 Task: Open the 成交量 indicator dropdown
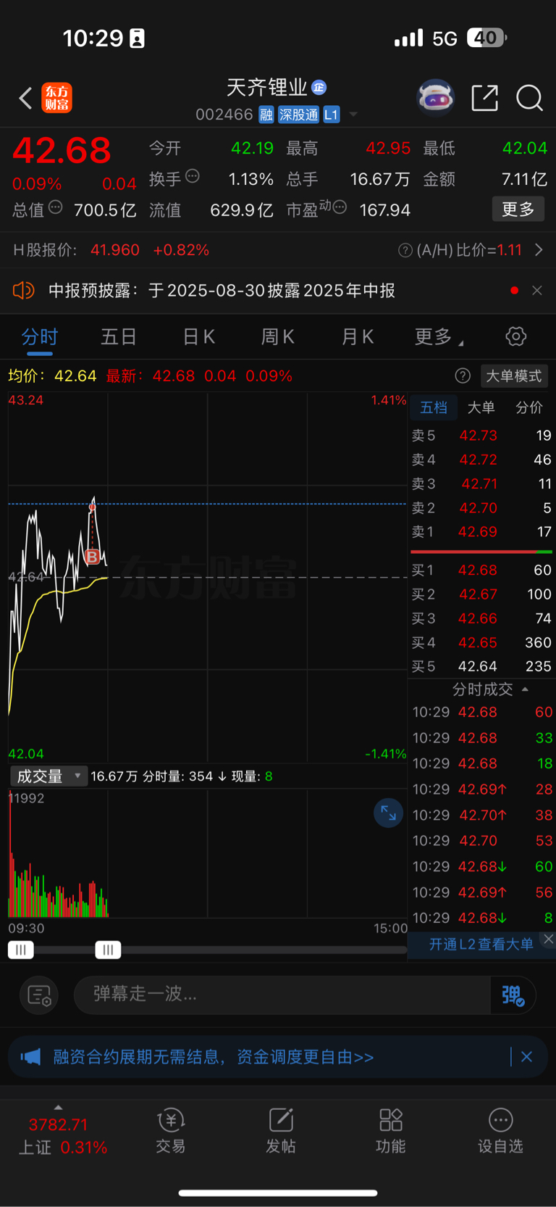point(49,776)
